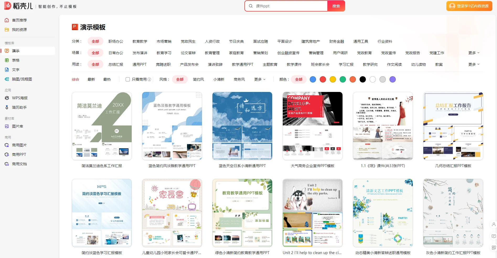Open 简历助手 resume helper icon
This screenshot has width=497, height=258.
pos(7,107)
